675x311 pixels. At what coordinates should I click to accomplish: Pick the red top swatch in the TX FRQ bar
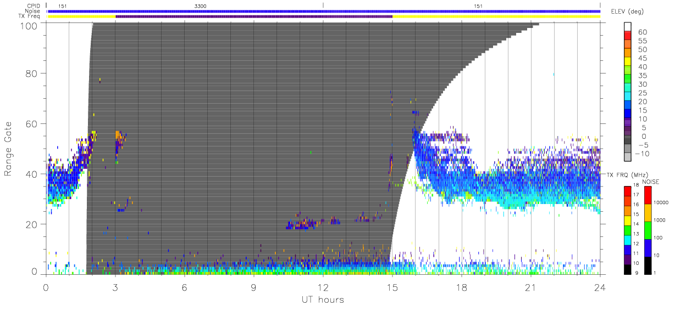click(x=627, y=190)
